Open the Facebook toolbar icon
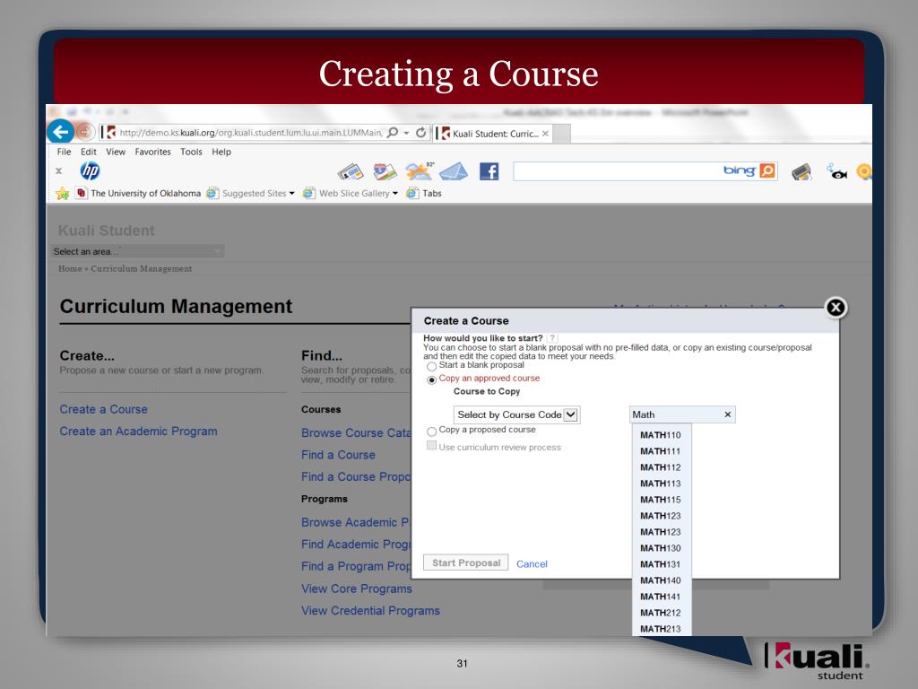918x689 pixels. (489, 171)
